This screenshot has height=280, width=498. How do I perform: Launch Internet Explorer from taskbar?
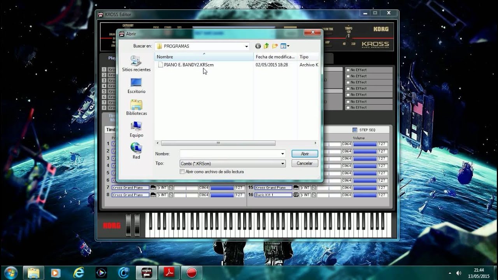click(79, 273)
